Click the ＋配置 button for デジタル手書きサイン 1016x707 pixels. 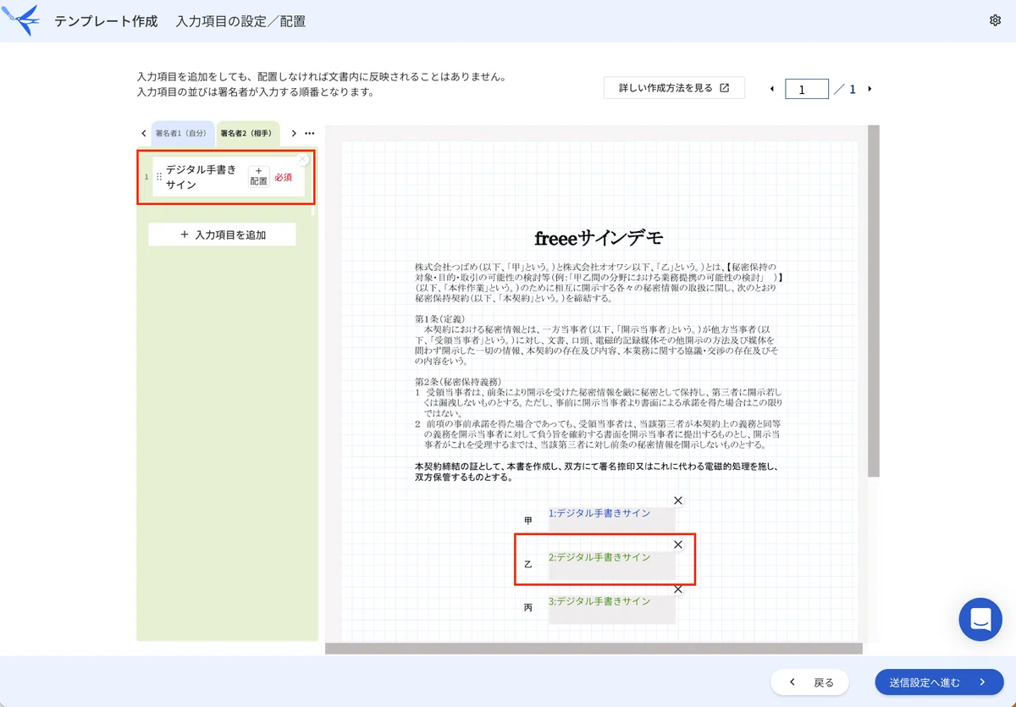(258, 176)
